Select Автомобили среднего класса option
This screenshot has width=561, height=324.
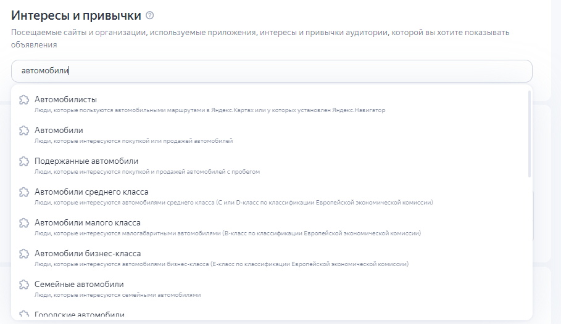click(x=270, y=196)
